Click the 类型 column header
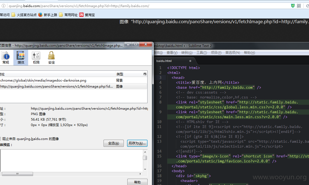 click(x=129, y=74)
